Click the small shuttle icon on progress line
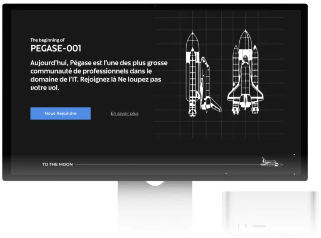This screenshot has height=238, width=321. (x=271, y=162)
